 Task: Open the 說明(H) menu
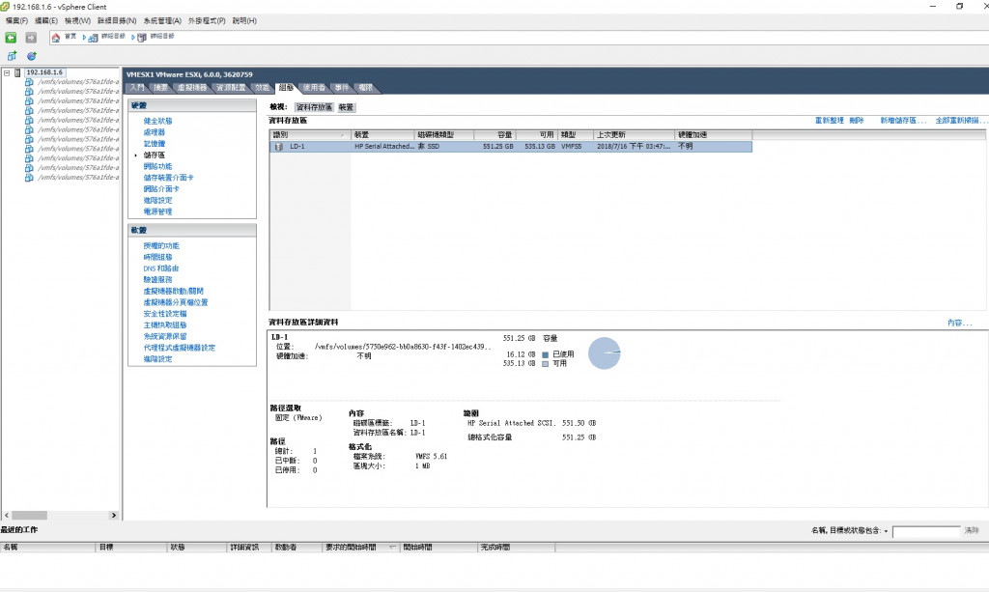tap(244, 21)
